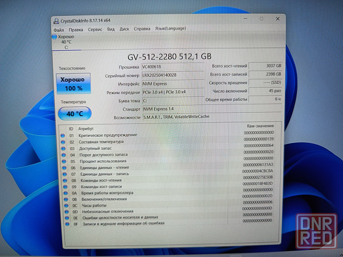Click status dot of row 0E Ошибки целостности

pyautogui.click(x=67, y=218)
